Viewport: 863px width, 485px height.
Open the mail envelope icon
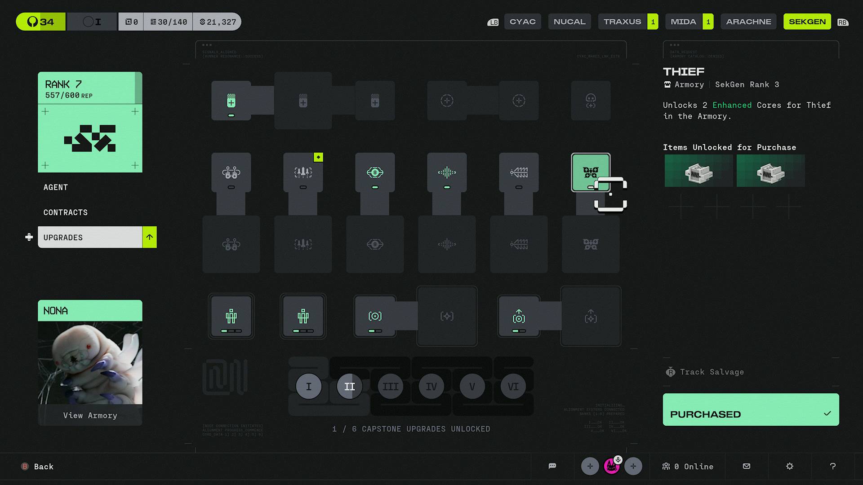click(x=747, y=466)
